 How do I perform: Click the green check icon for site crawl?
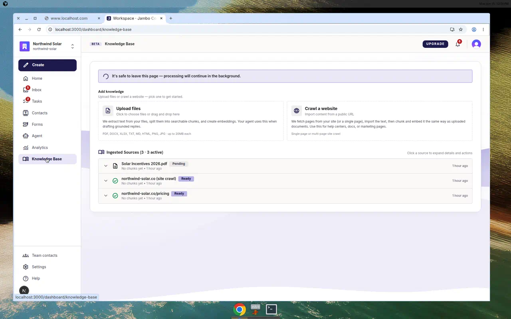(115, 181)
